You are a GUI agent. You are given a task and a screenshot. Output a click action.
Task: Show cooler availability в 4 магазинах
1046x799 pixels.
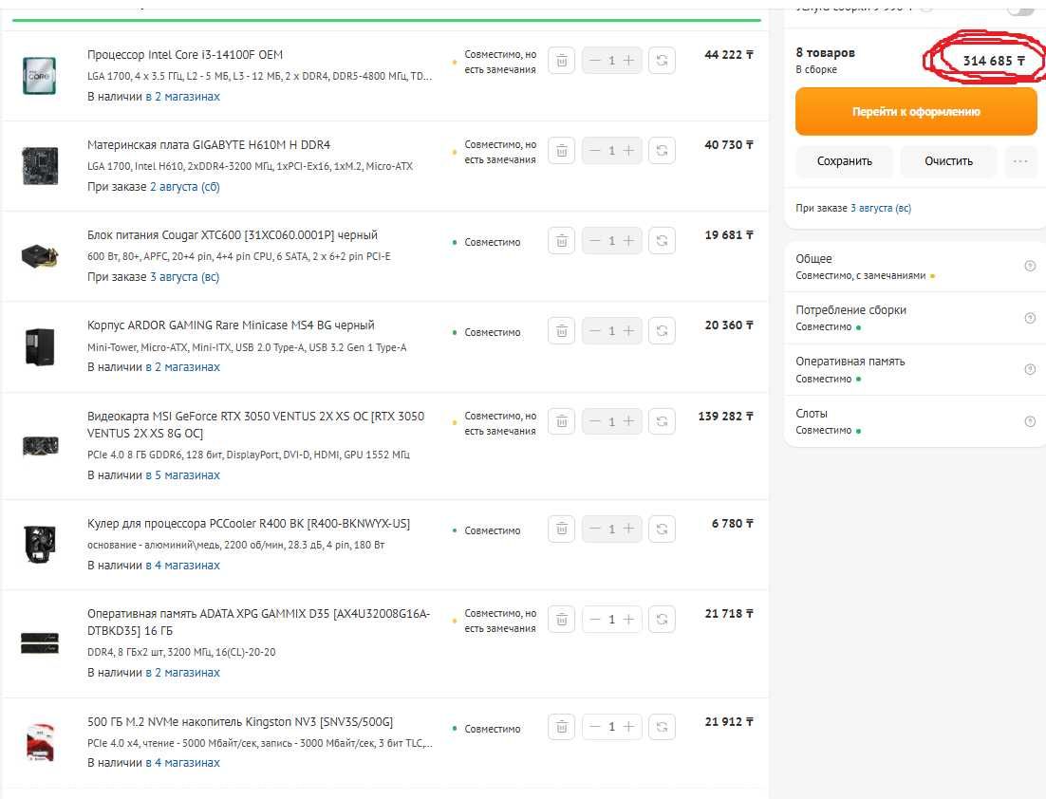tap(183, 566)
